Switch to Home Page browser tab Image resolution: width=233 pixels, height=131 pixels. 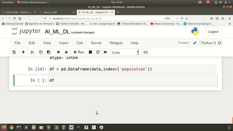click(19, 12)
